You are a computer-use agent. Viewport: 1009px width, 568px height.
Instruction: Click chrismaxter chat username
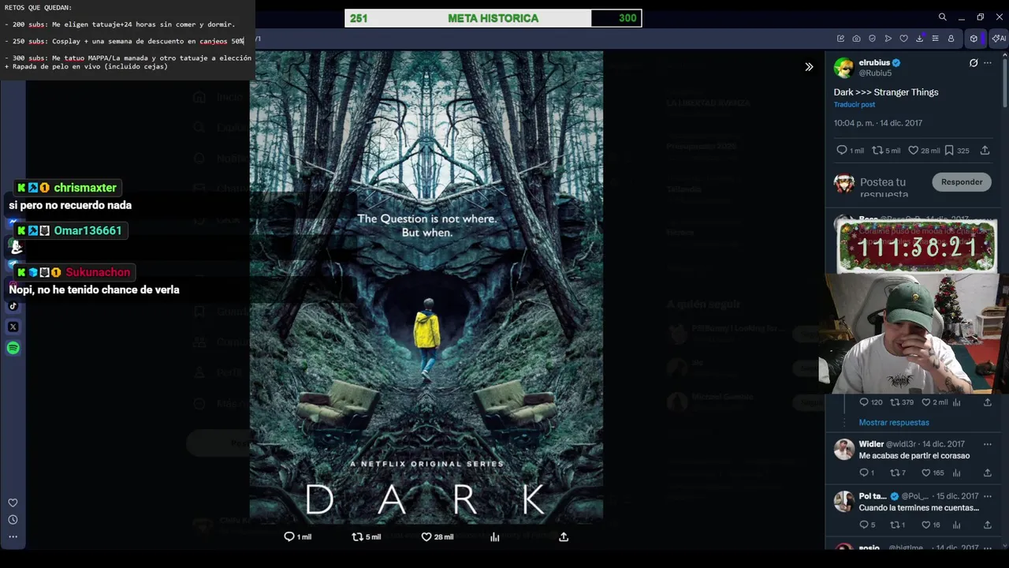click(x=85, y=188)
